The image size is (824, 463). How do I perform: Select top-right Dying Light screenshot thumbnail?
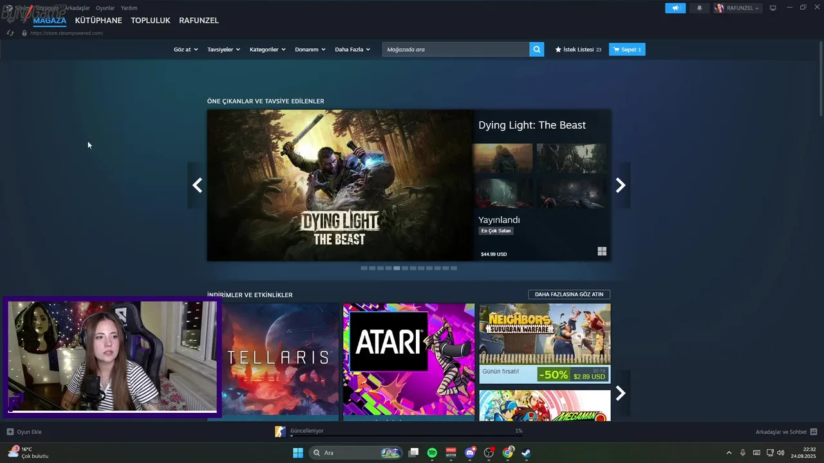571,158
